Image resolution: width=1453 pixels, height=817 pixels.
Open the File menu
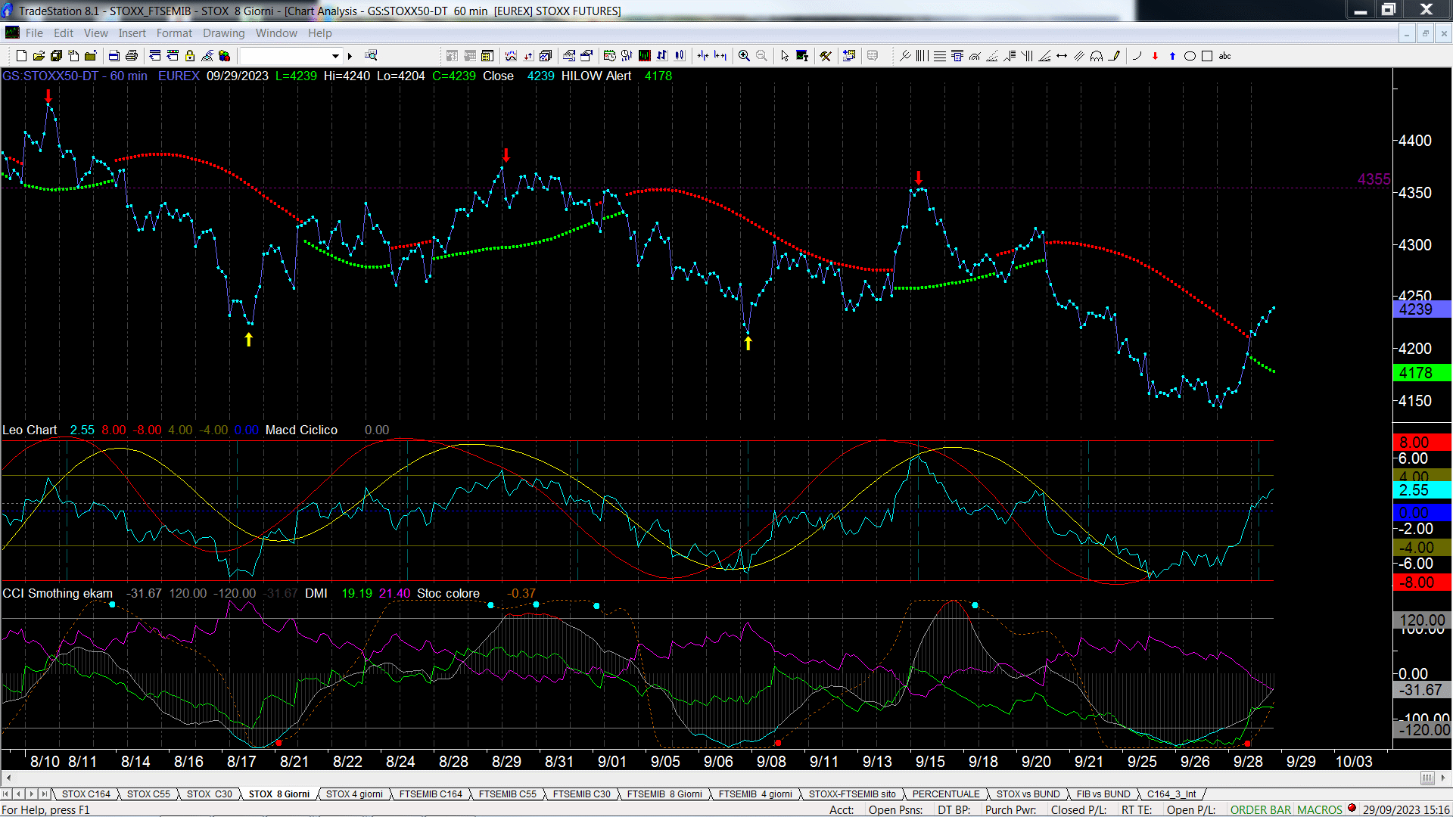click(34, 33)
